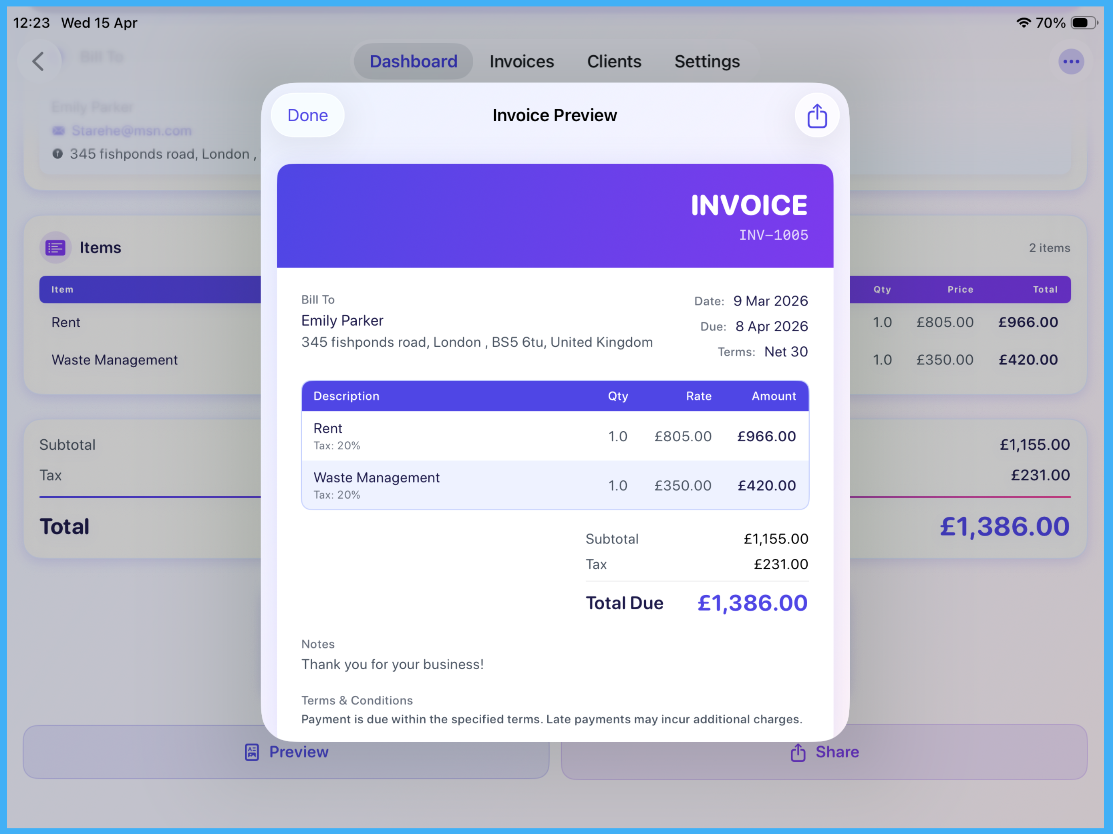Click the clock showing 12:23

click(x=31, y=23)
